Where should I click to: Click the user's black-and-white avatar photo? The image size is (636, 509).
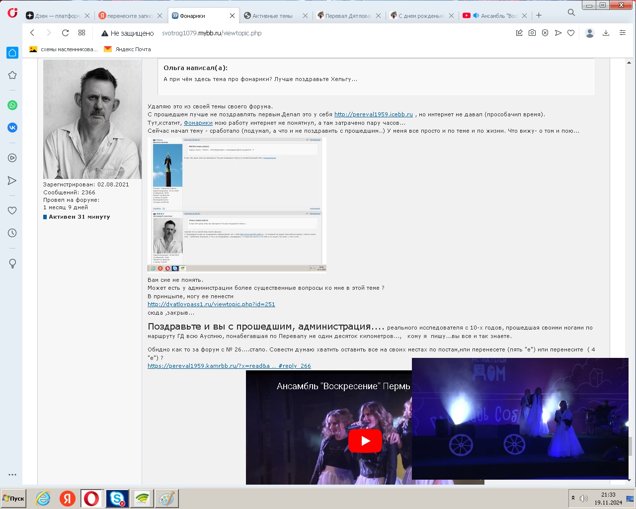click(92, 119)
